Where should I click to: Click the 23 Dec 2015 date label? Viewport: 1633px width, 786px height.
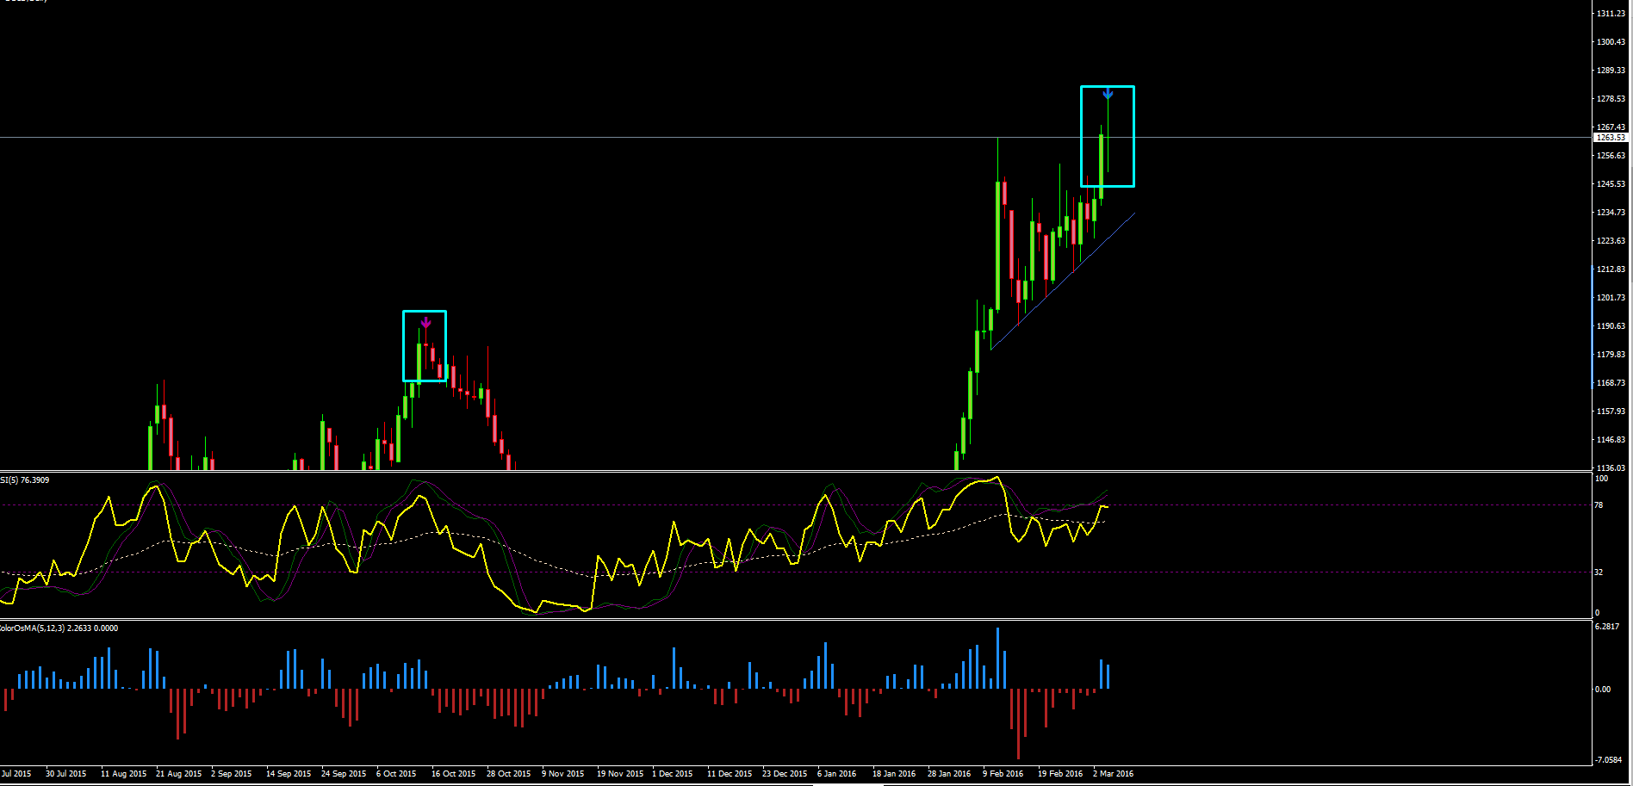point(785,774)
